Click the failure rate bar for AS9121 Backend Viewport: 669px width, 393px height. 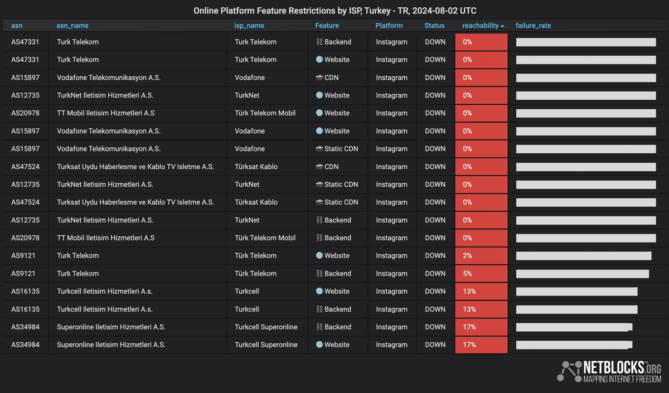pyautogui.click(x=582, y=274)
